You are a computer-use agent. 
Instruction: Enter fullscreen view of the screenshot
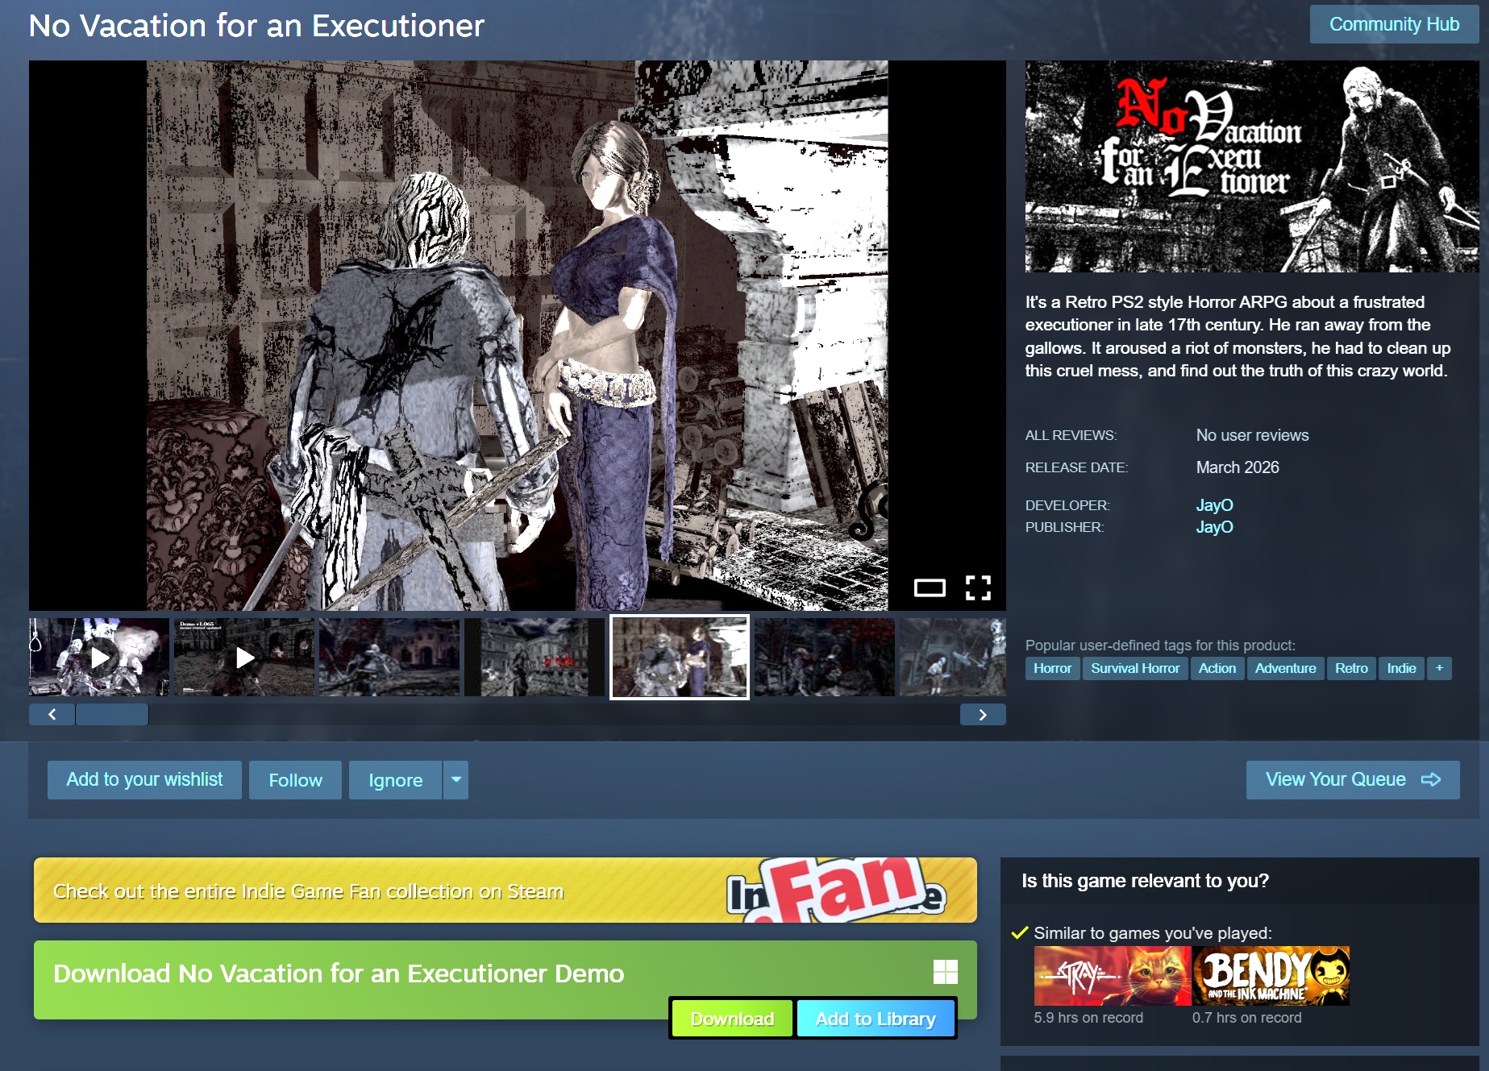[x=978, y=587]
